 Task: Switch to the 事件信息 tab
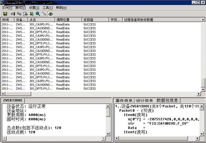coord(124,100)
